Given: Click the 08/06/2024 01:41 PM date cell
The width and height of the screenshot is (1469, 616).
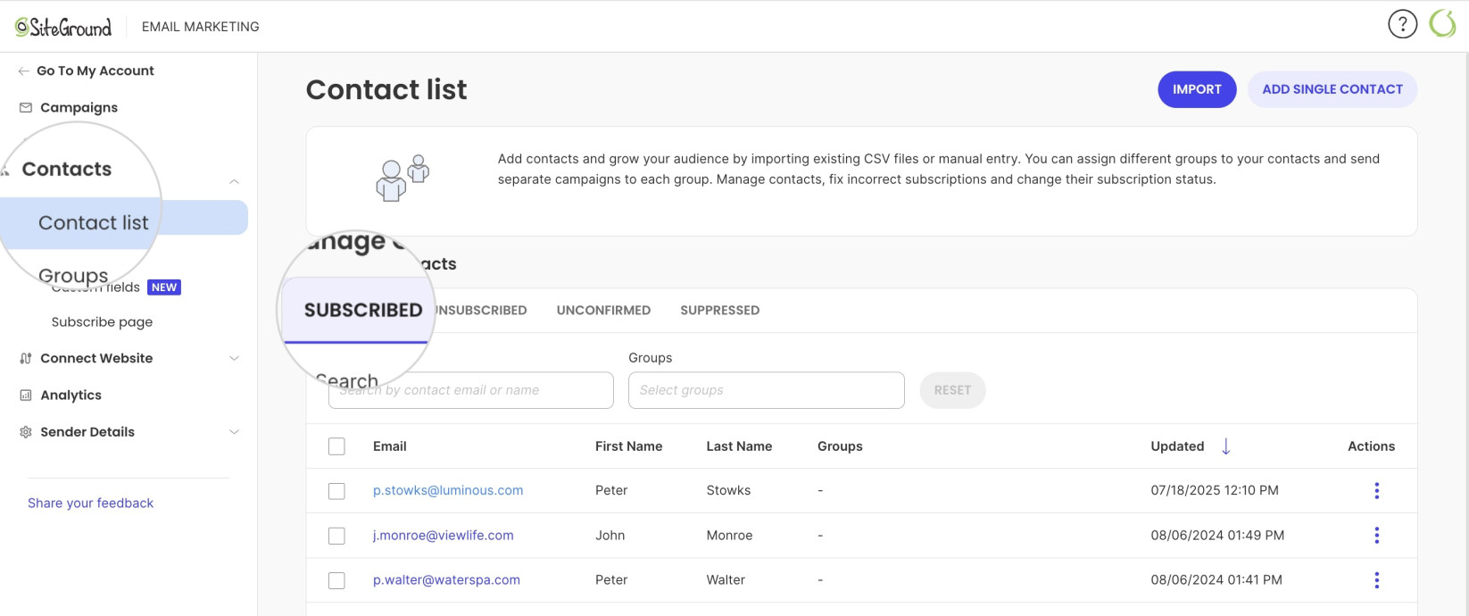Looking at the screenshot, I should point(1216,579).
